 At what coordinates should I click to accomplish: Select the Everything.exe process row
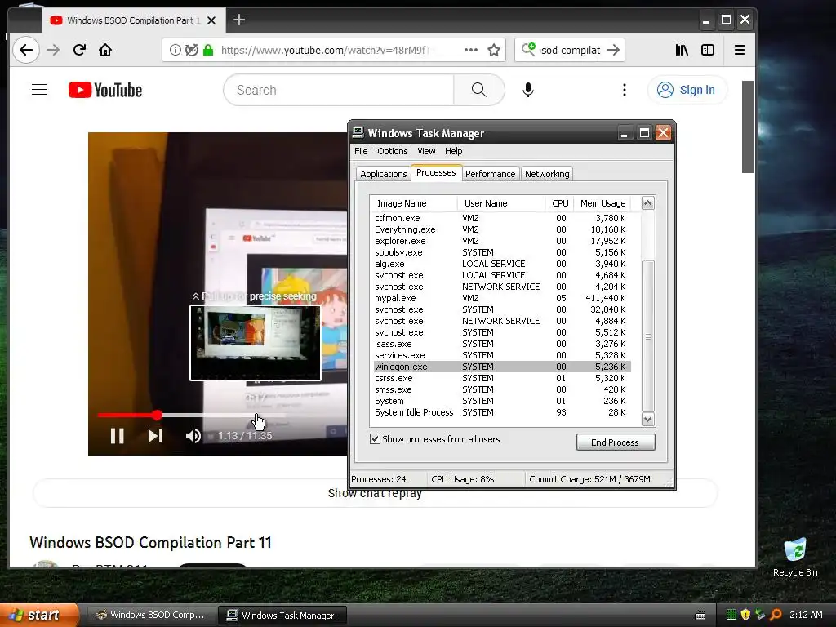click(502, 229)
